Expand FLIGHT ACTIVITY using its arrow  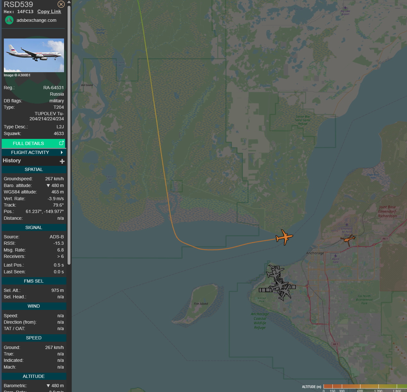tap(61, 152)
